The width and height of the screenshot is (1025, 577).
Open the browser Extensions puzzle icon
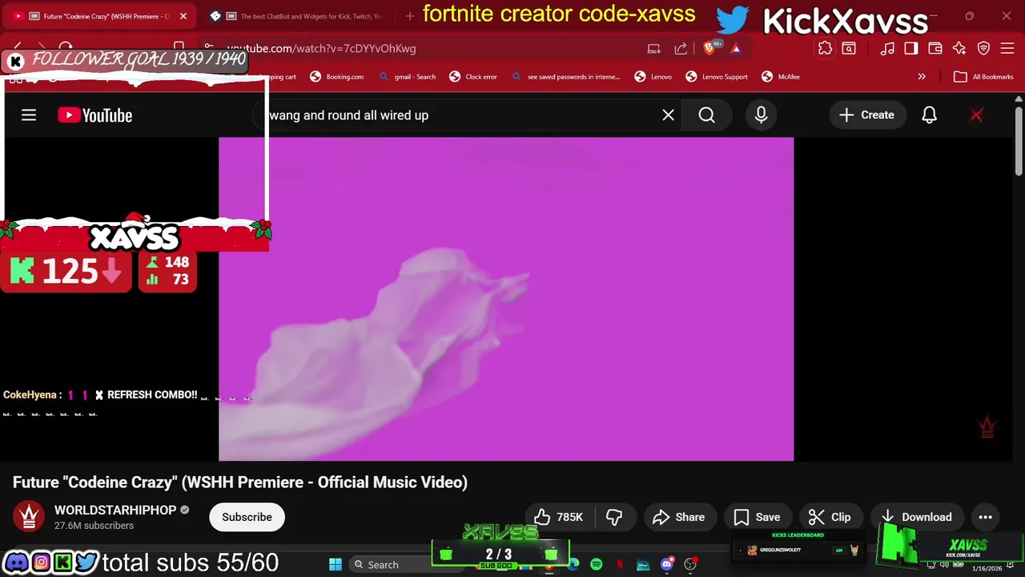point(825,48)
